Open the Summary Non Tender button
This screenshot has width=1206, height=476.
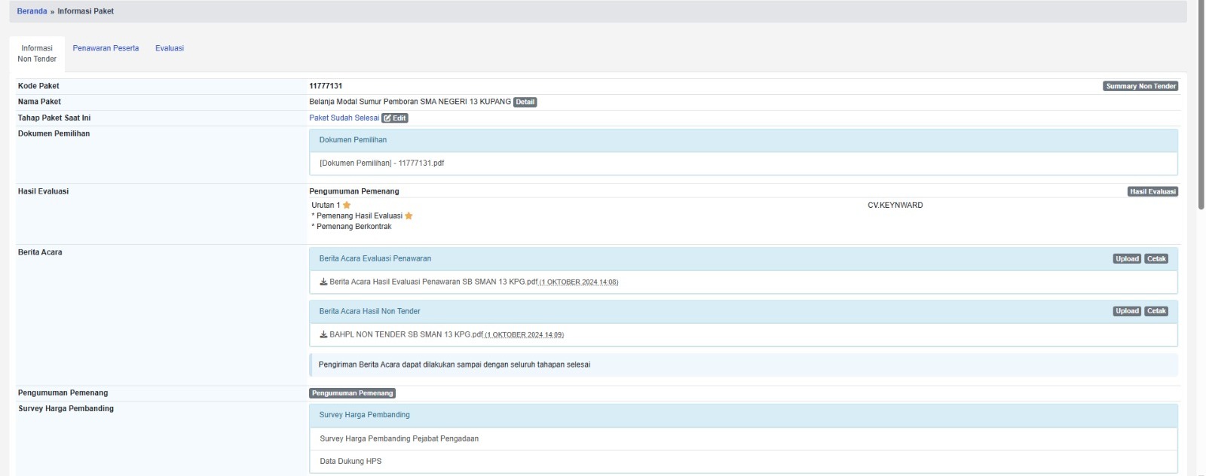tap(1140, 87)
